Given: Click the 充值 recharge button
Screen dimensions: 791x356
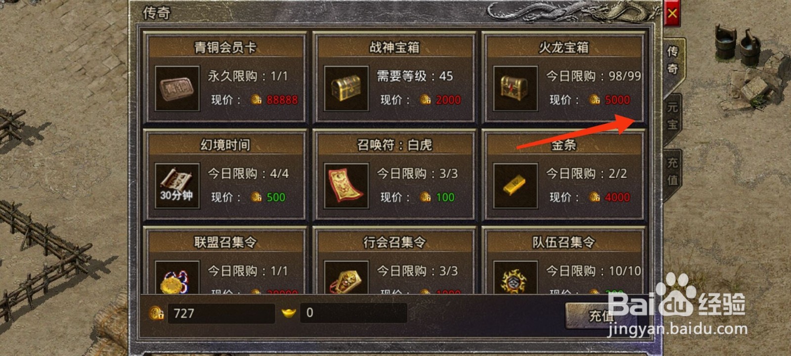Looking at the screenshot, I should pos(601,315).
